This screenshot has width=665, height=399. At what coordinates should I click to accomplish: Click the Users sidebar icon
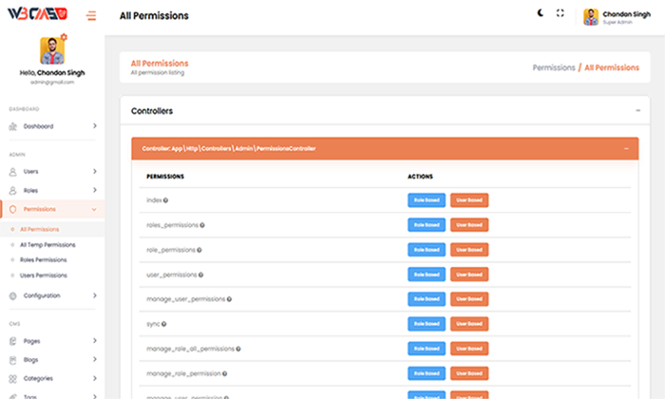(x=13, y=172)
